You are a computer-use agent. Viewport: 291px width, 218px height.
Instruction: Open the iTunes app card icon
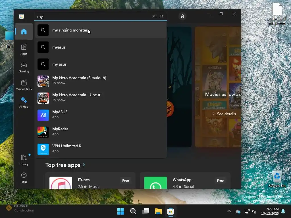[x=61, y=183]
